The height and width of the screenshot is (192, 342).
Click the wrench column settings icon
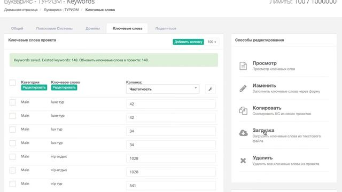[210, 89]
